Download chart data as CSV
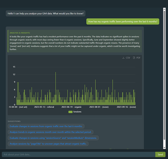Screen dimensions: 168x159 point(126,58)
